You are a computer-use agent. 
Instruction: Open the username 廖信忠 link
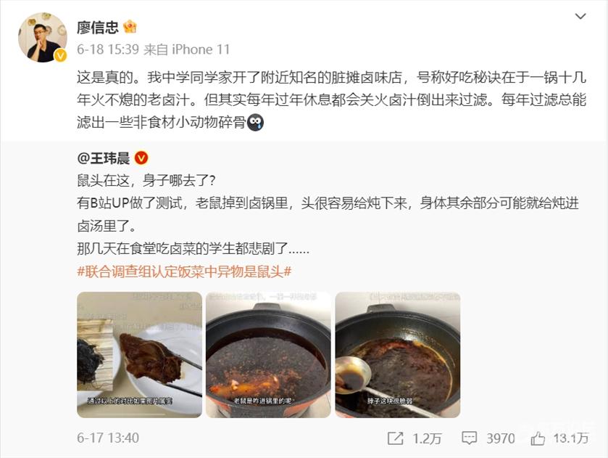pos(98,27)
